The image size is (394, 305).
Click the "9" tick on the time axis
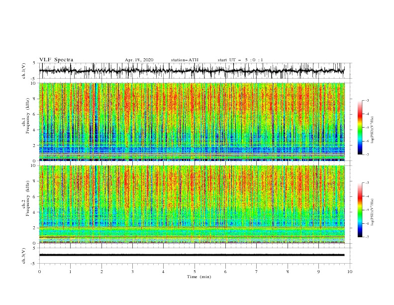(x=318, y=272)
